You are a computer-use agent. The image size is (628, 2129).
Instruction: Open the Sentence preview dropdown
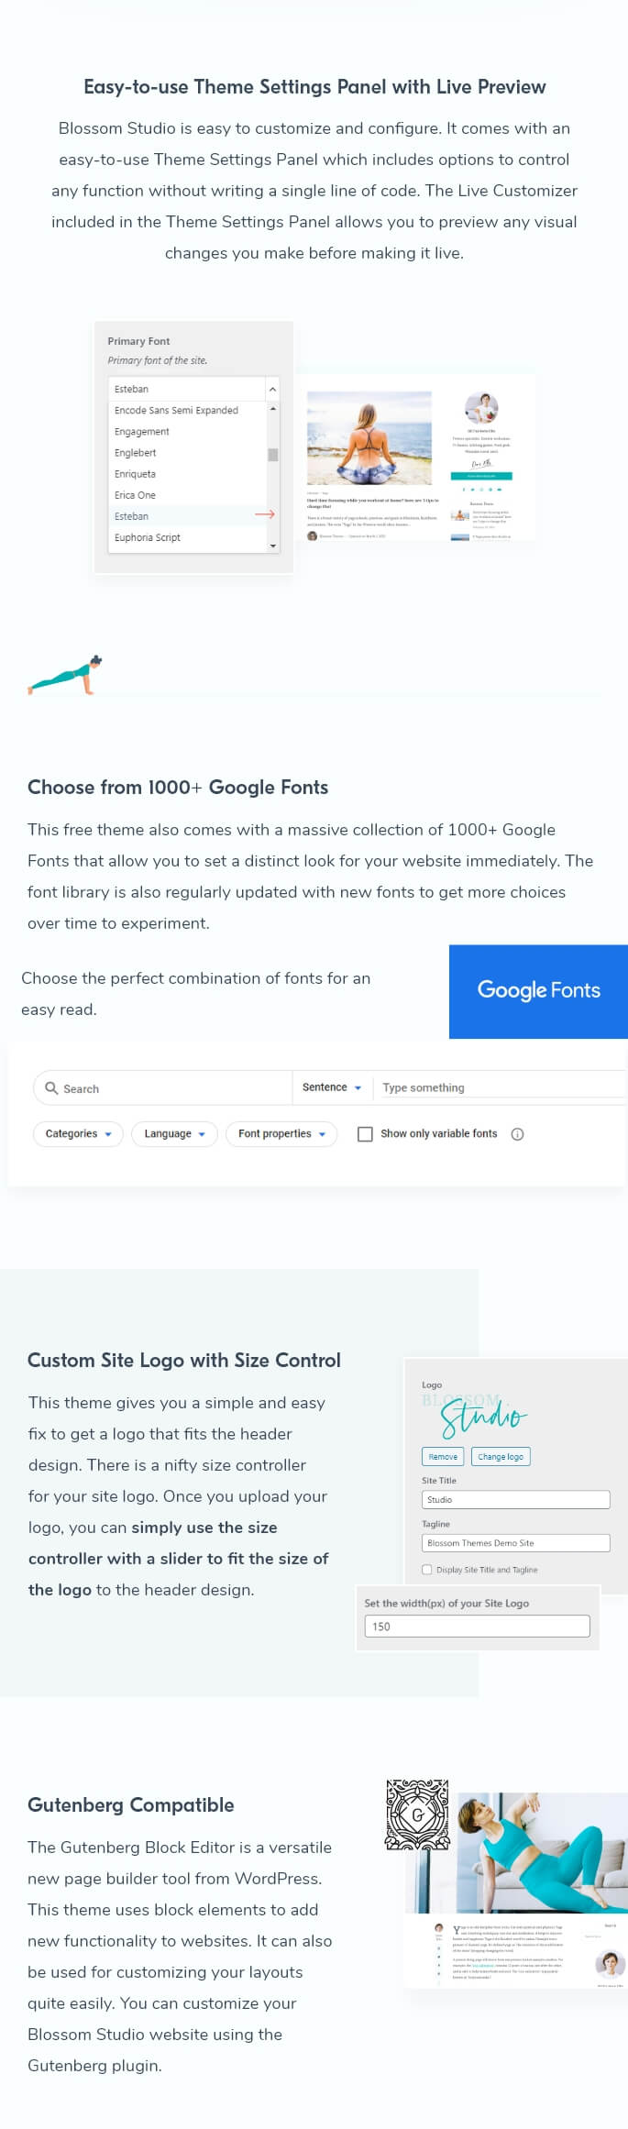coord(332,1087)
